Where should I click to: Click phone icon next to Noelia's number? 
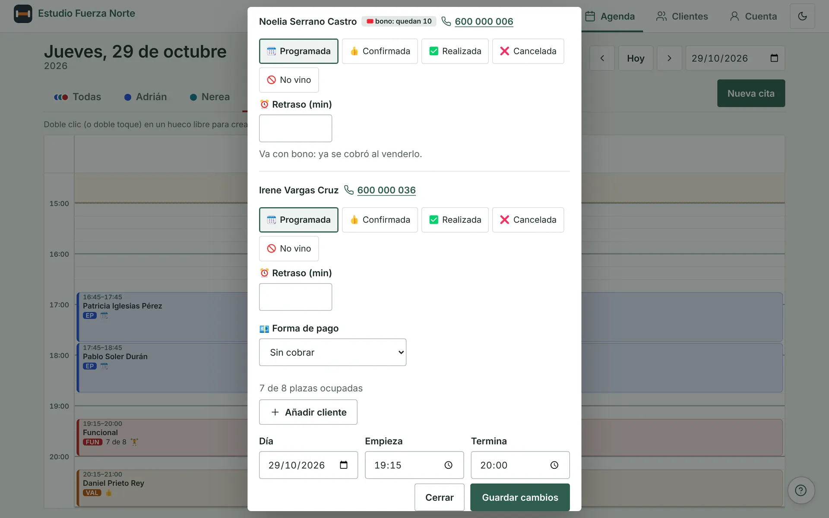coord(446,21)
